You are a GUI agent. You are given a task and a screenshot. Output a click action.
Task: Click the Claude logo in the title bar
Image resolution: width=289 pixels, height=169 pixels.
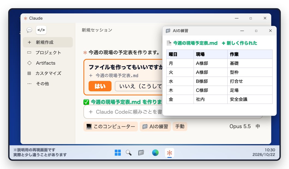(x=25, y=18)
